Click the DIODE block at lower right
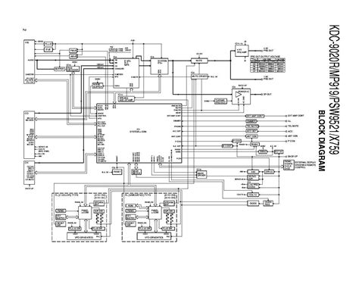Viewport: 359px width, 287px height. 253,203
